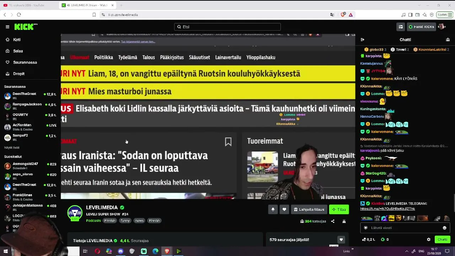Open a new browser tab

coord(121,5)
